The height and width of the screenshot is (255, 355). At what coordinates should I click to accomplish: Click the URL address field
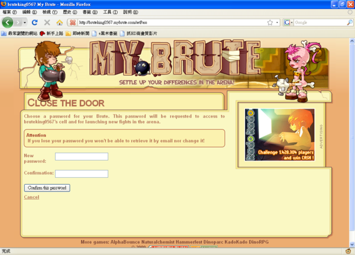coord(172,22)
